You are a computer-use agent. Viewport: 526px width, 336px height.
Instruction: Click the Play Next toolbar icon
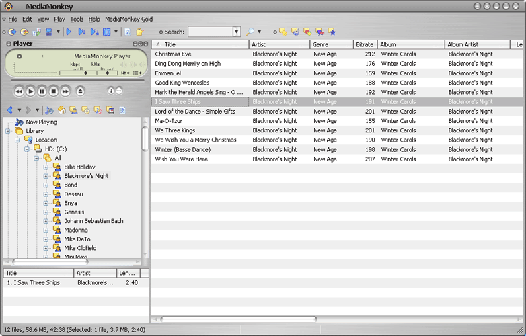81,32
